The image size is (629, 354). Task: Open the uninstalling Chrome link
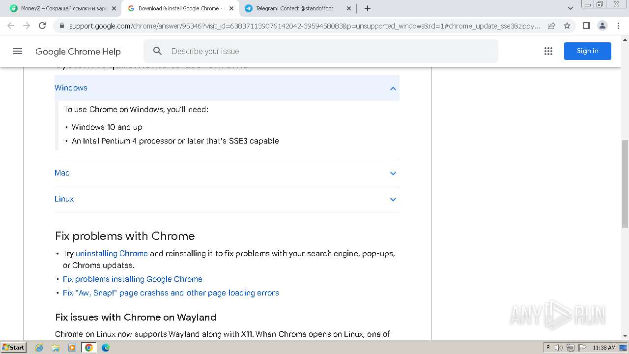pyautogui.click(x=112, y=254)
